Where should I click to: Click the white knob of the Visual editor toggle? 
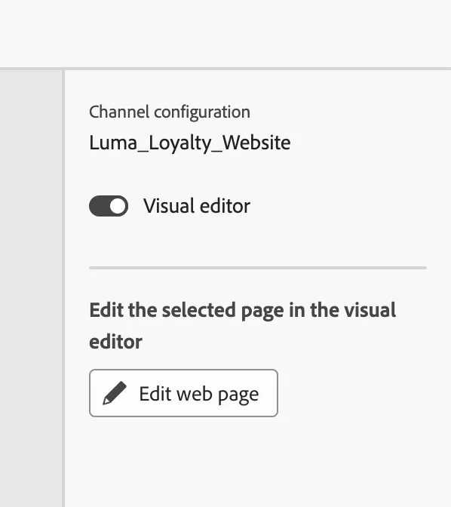118,206
